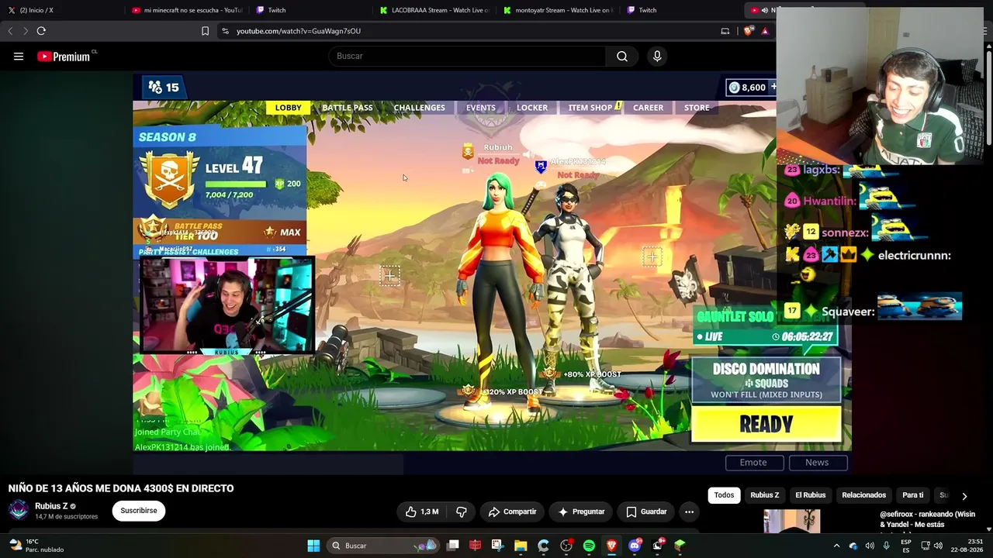Click the Preguntar ask button
This screenshot has width=993, height=558.
click(x=581, y=511)
